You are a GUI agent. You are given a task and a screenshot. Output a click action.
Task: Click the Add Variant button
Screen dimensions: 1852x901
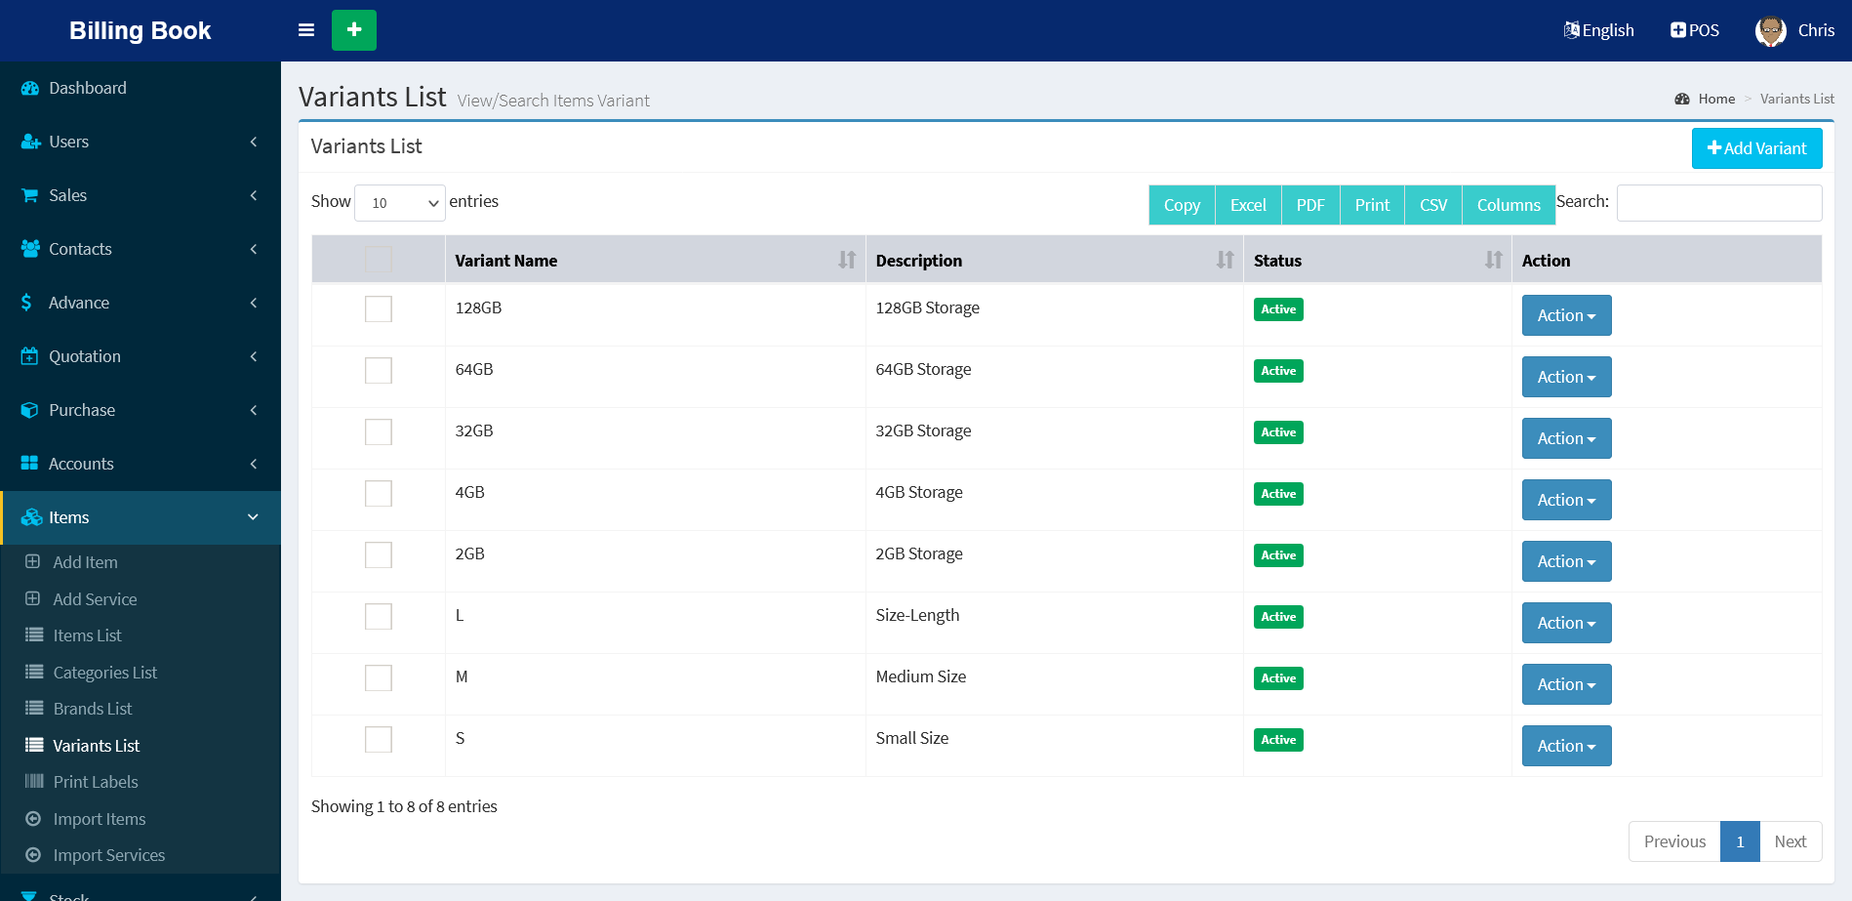[x=1756, y=148]
